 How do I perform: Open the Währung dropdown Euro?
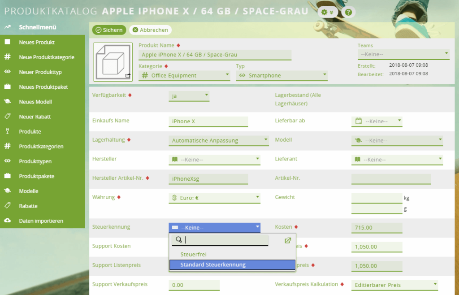click(x=214, y=198)
